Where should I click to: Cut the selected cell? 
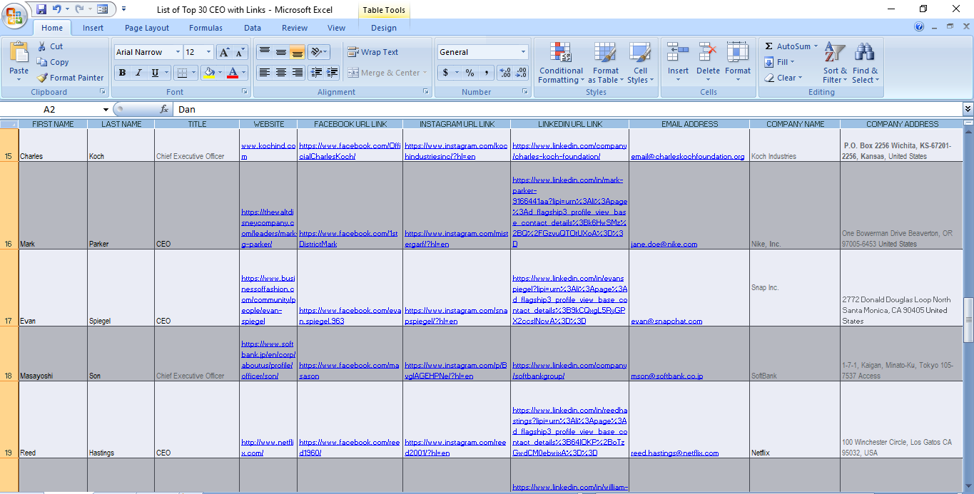point(50,46)
